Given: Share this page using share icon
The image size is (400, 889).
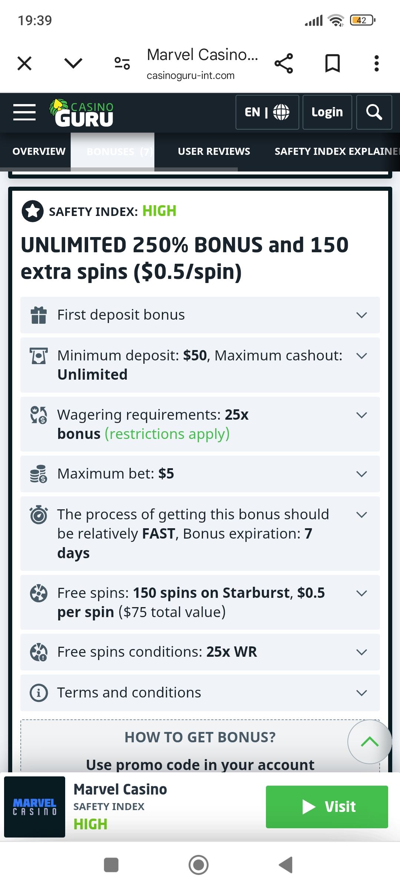Looking at the screenshot, I should [x=284, y=63].
